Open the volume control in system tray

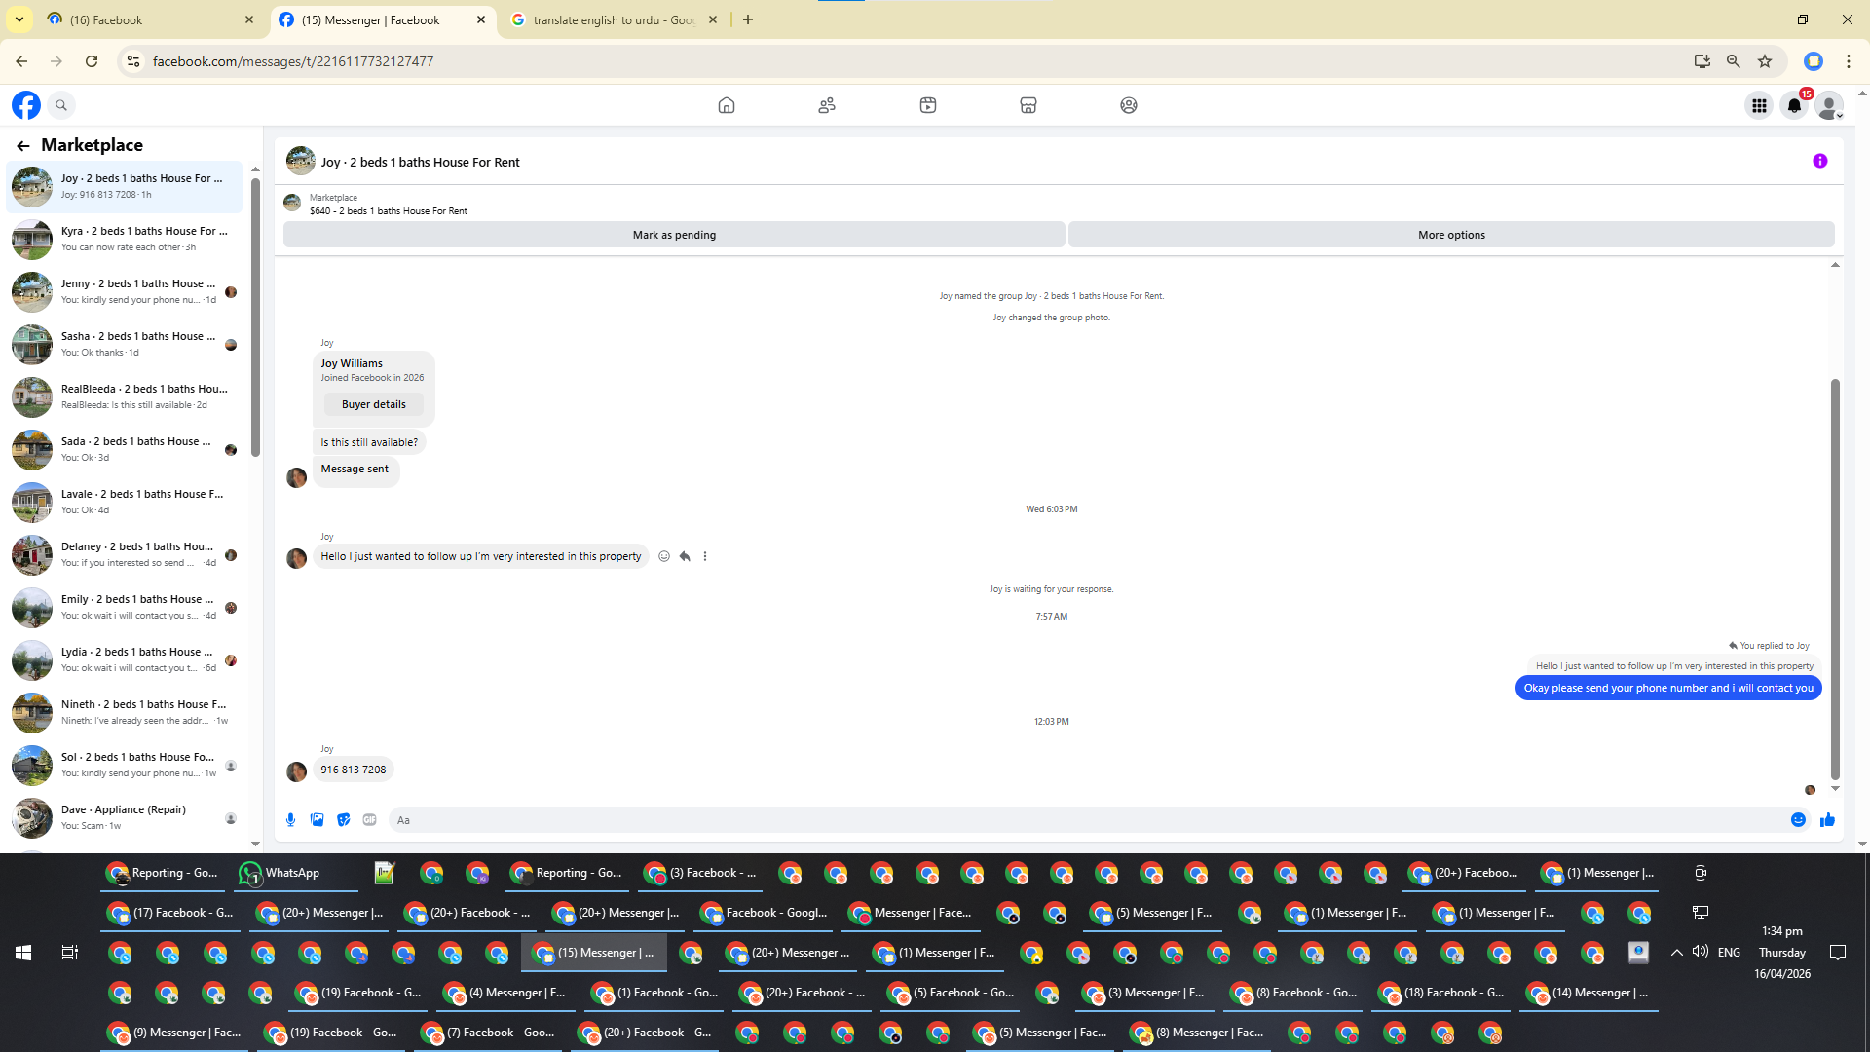1701,952
